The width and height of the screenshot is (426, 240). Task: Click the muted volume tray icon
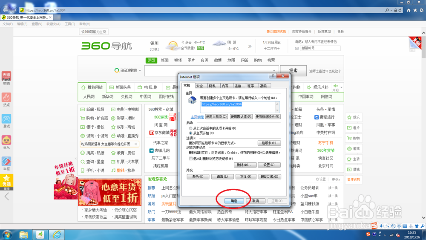click(397, 235)
